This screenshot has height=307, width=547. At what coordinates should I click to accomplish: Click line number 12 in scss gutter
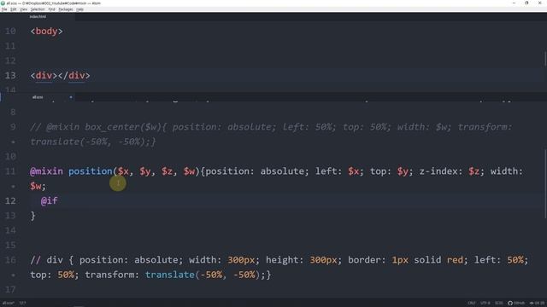10,201
